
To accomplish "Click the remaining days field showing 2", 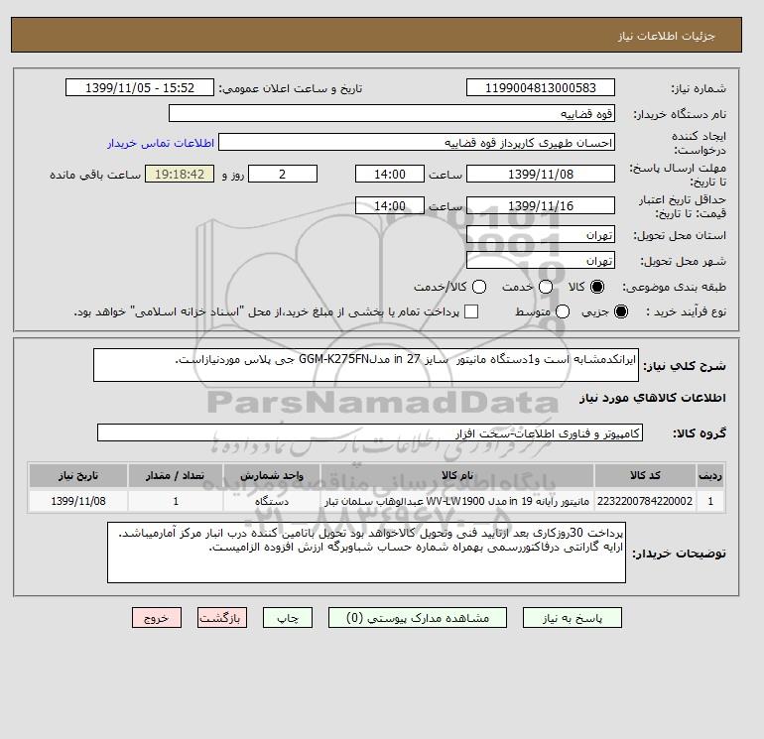I will pyautogui.click(x=283, y=174).
